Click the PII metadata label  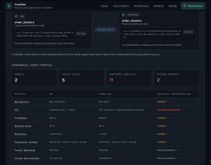click(16, 110)
